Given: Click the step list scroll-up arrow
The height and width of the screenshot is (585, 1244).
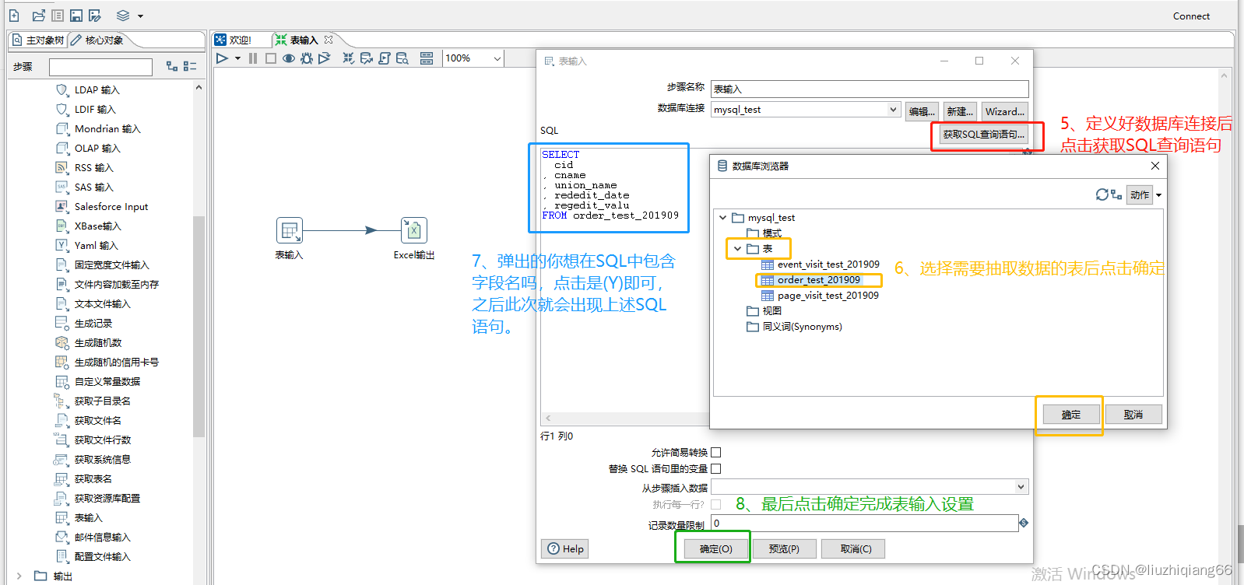Looking at the screenshot, I should (199, 87).
